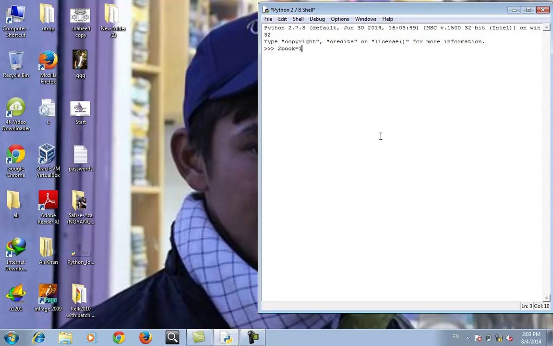Image resolution: width=553 pixels, height=346 pixels.
Task: Select the u1201 desktop icon
Action: tap(15, 297)
